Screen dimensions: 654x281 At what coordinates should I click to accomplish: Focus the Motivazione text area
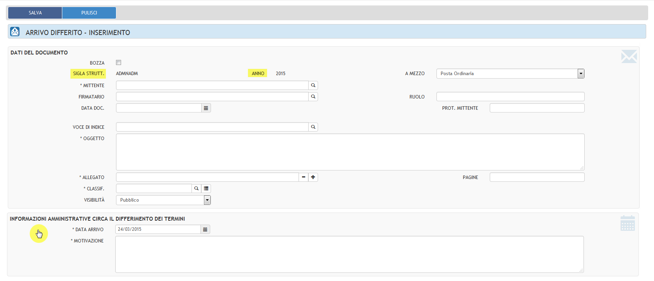click(349, 254)
